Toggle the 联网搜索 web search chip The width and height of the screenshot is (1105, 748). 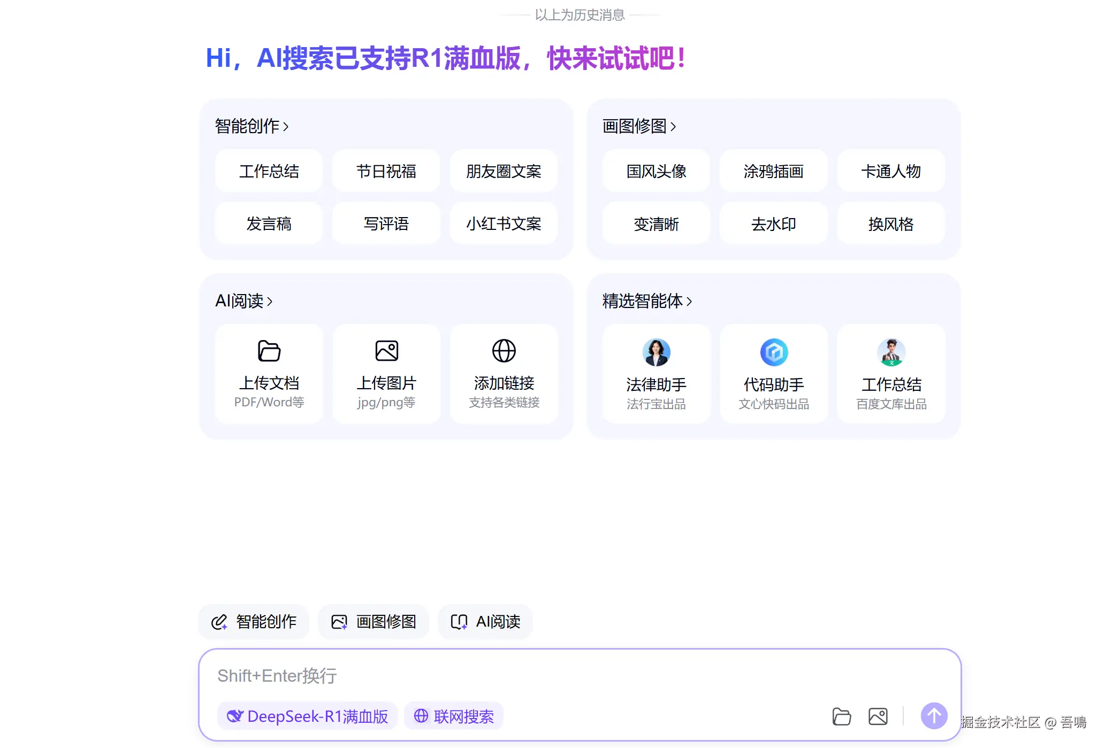click(x=454, y=716)
